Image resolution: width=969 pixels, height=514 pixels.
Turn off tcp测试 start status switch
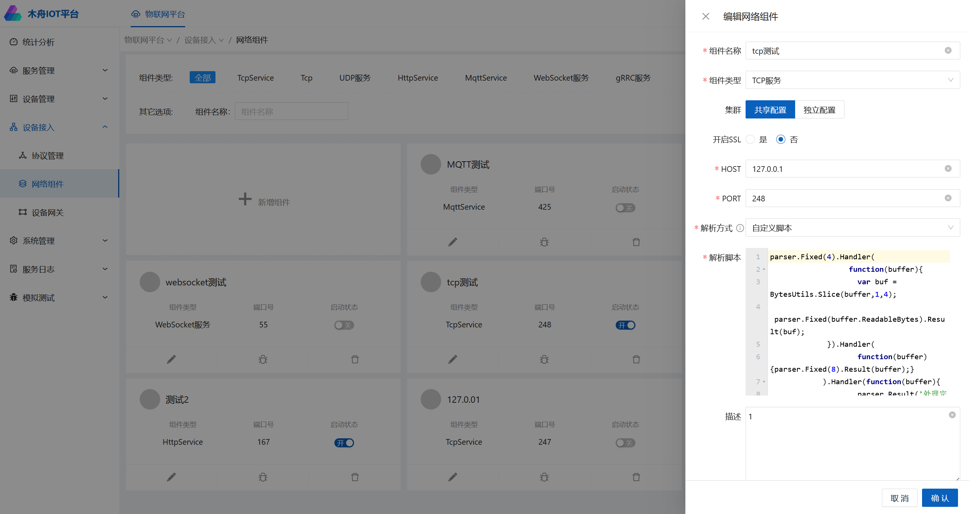coord(625,325)
